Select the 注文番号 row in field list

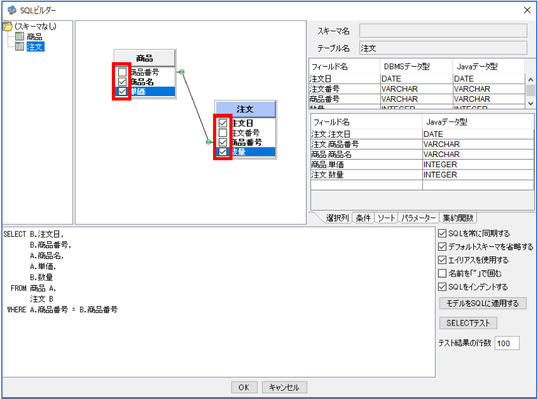[417, 89]
